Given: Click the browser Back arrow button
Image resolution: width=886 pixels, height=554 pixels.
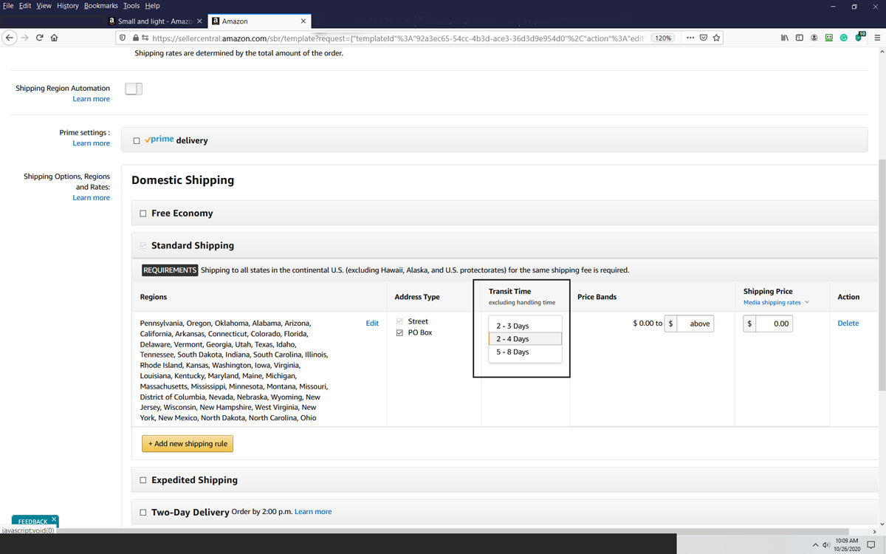Looking at the screenshot, I should coord(10,38).
